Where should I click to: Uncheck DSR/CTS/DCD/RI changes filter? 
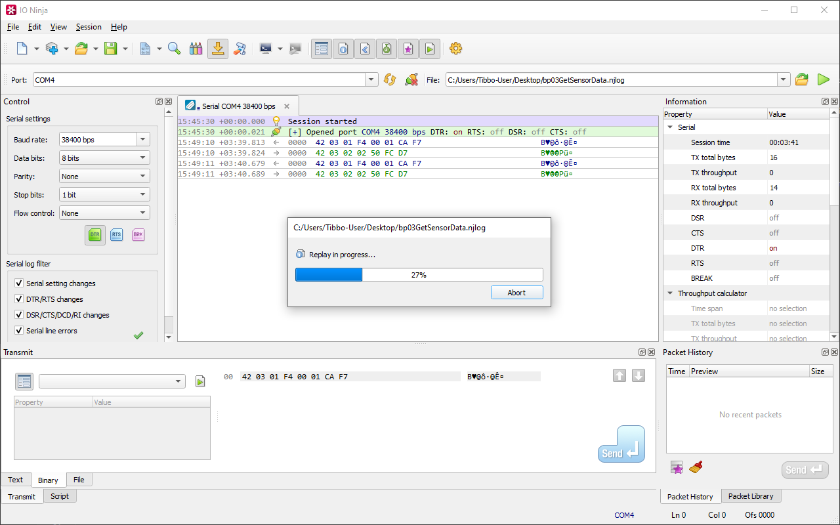tap(19, 315)
